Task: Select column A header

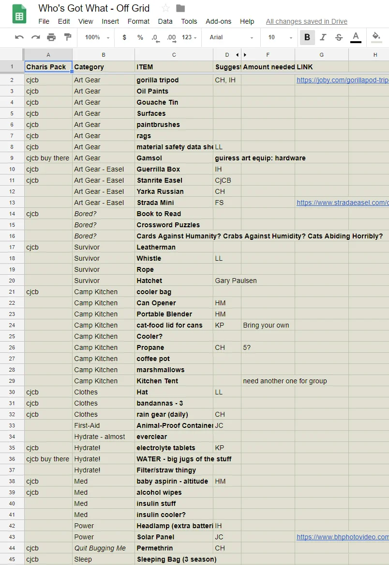Action: point(48,55)
